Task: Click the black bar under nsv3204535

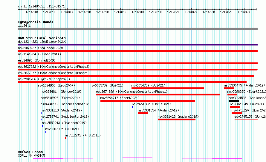Action: click(234, 101)
